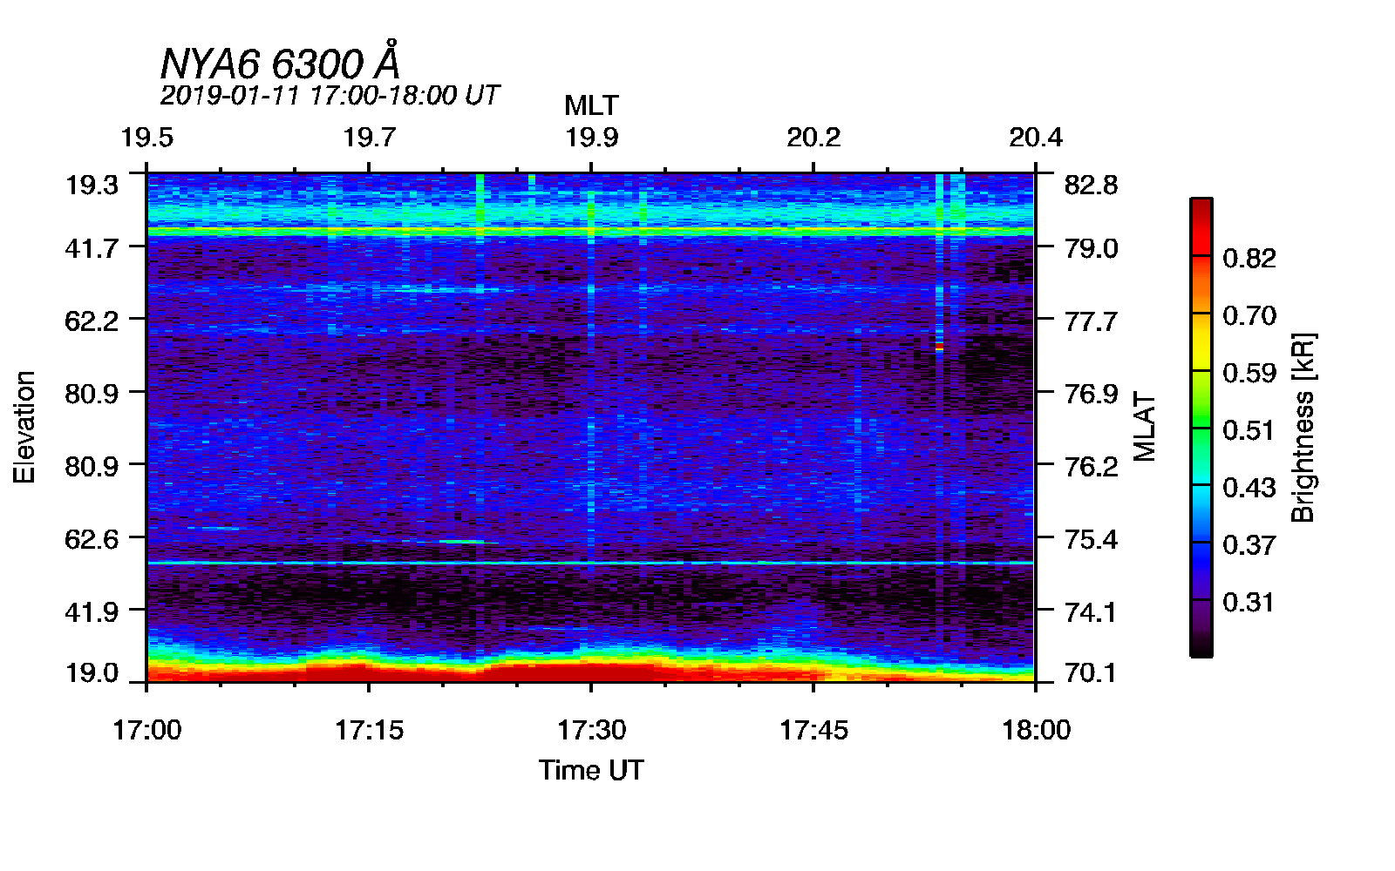Click the MLT tick value 19.5
The width and height of the screenshot is (1395, 871).
[x=146, y=138]
